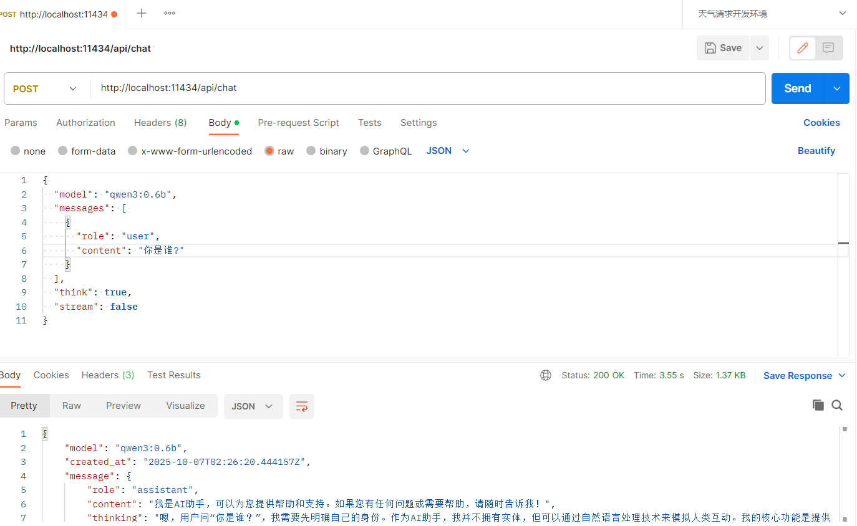Toggle line wrap icon in response toolbar
Screen dimensions: 857x526
click(302, 406)
